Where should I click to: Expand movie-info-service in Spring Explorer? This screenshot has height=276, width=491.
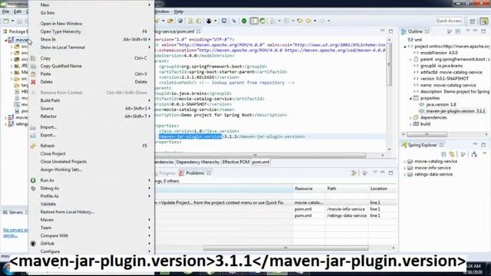click(405, 169)
